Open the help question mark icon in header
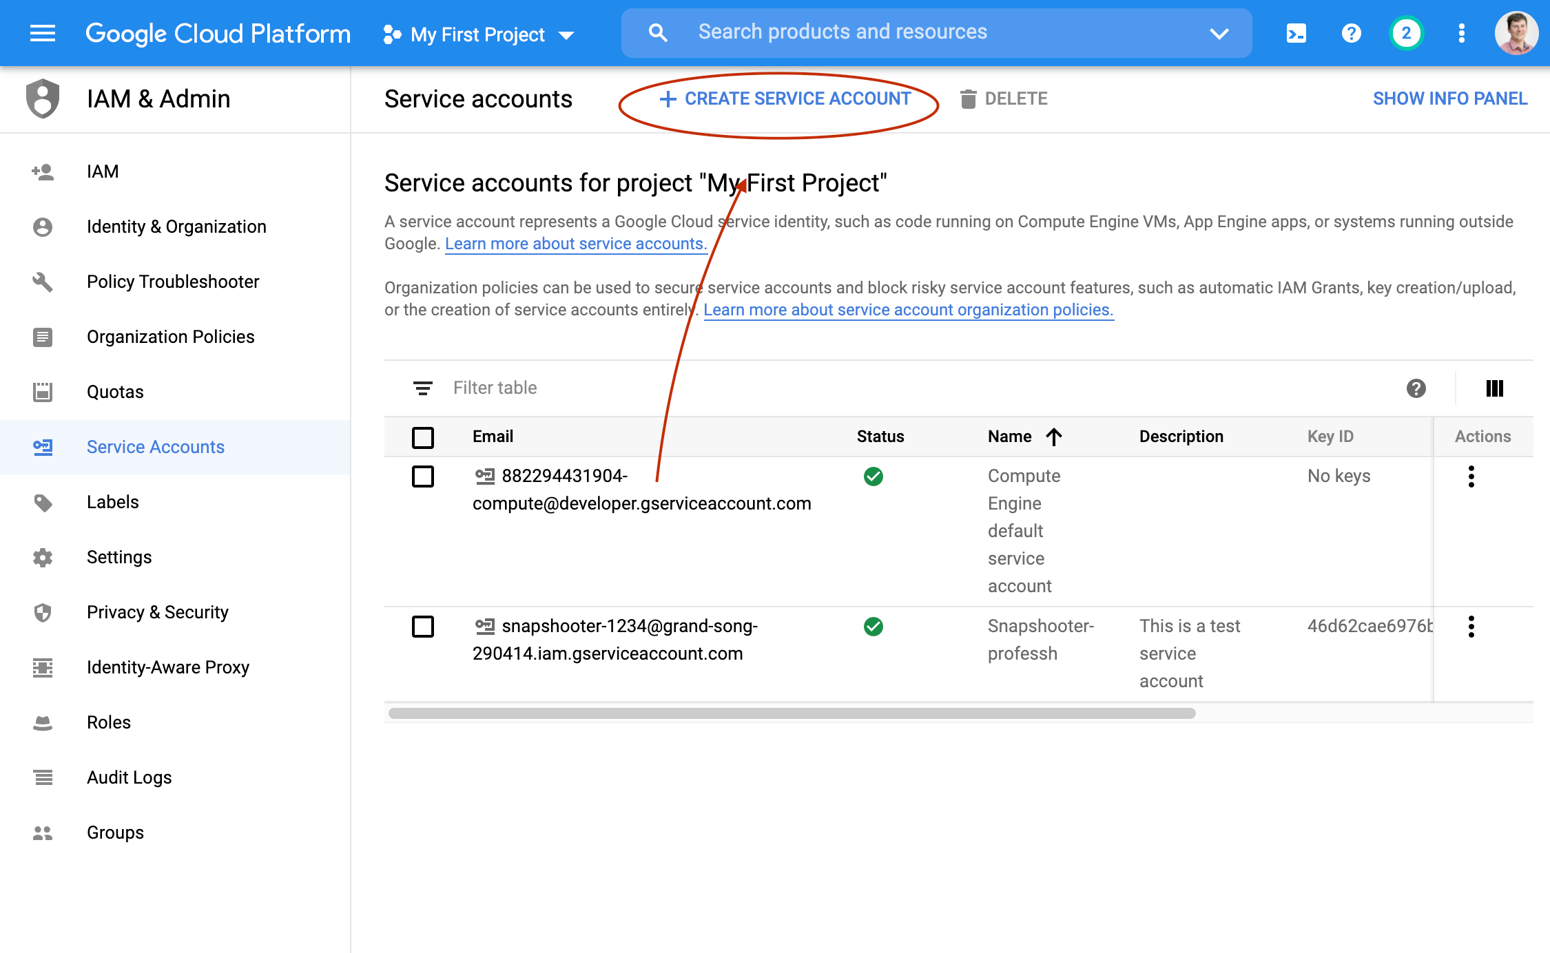 [x=1351, y=33]
